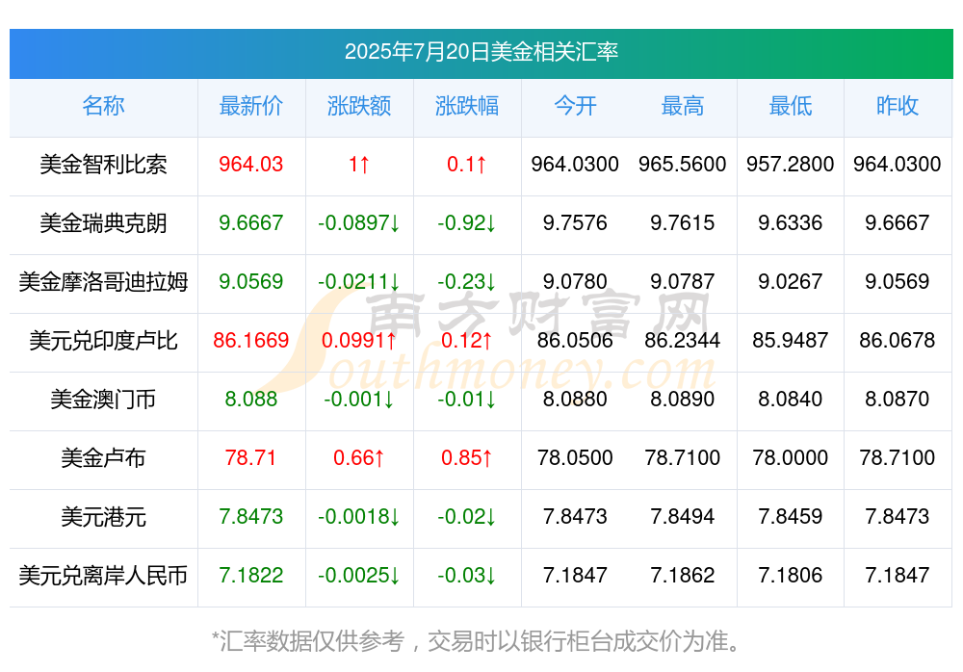Image resolution: width=963 pixels, height=672 pixels.
Task: Click latest price 78.71 in red
Action: coord(250,457)
